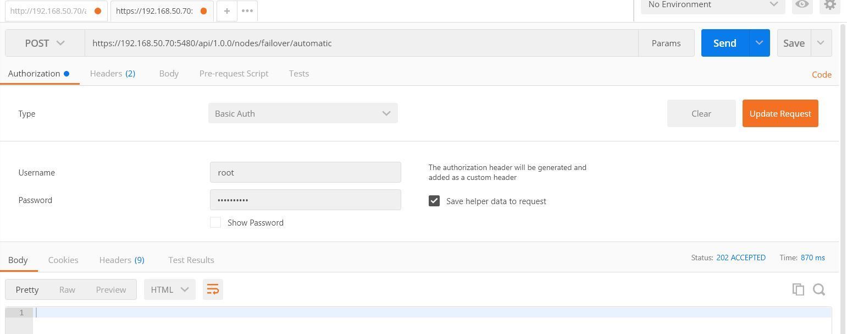Disable Save helper data to request
This screenshot has height=334, width=847.
[434, 201]
